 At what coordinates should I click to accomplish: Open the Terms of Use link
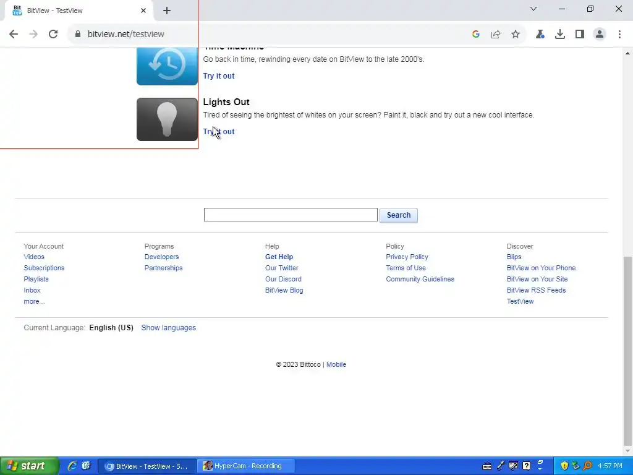pos(406,268)
